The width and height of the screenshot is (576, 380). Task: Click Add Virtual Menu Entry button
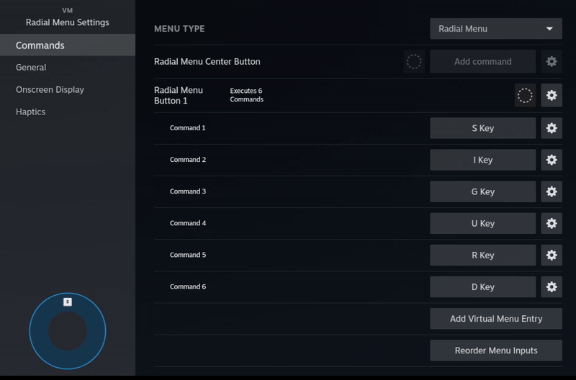click(495, 319)
